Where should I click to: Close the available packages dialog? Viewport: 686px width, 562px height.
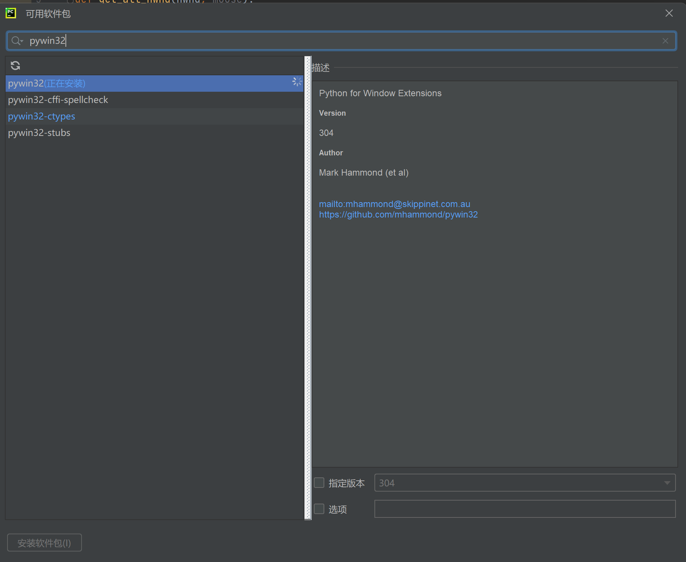[669, 13]
